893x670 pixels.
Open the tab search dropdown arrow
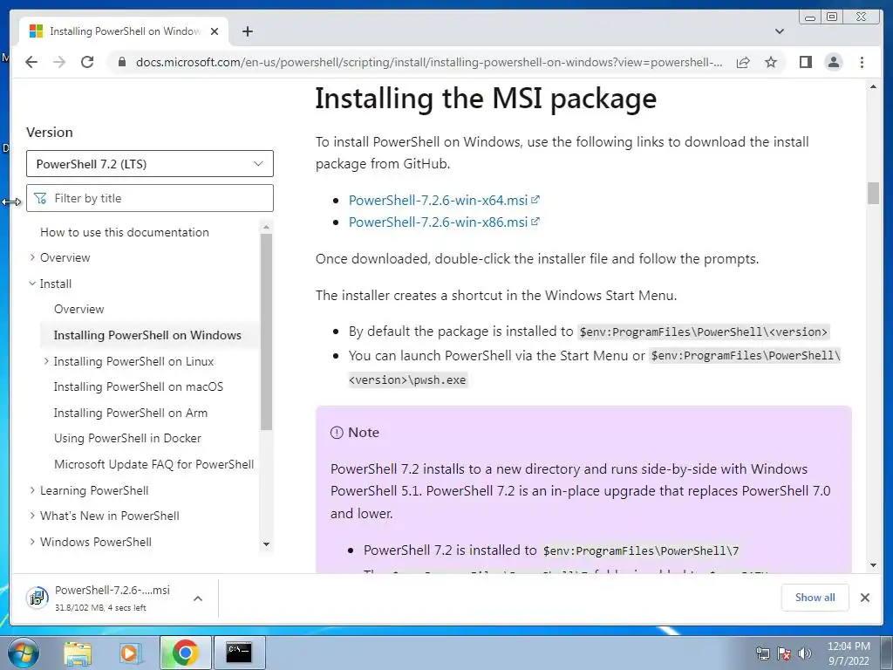[x=780, y=31]
